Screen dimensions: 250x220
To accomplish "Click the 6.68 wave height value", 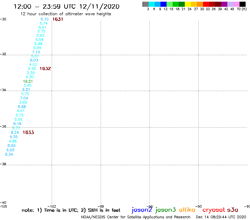I will 22,107.
